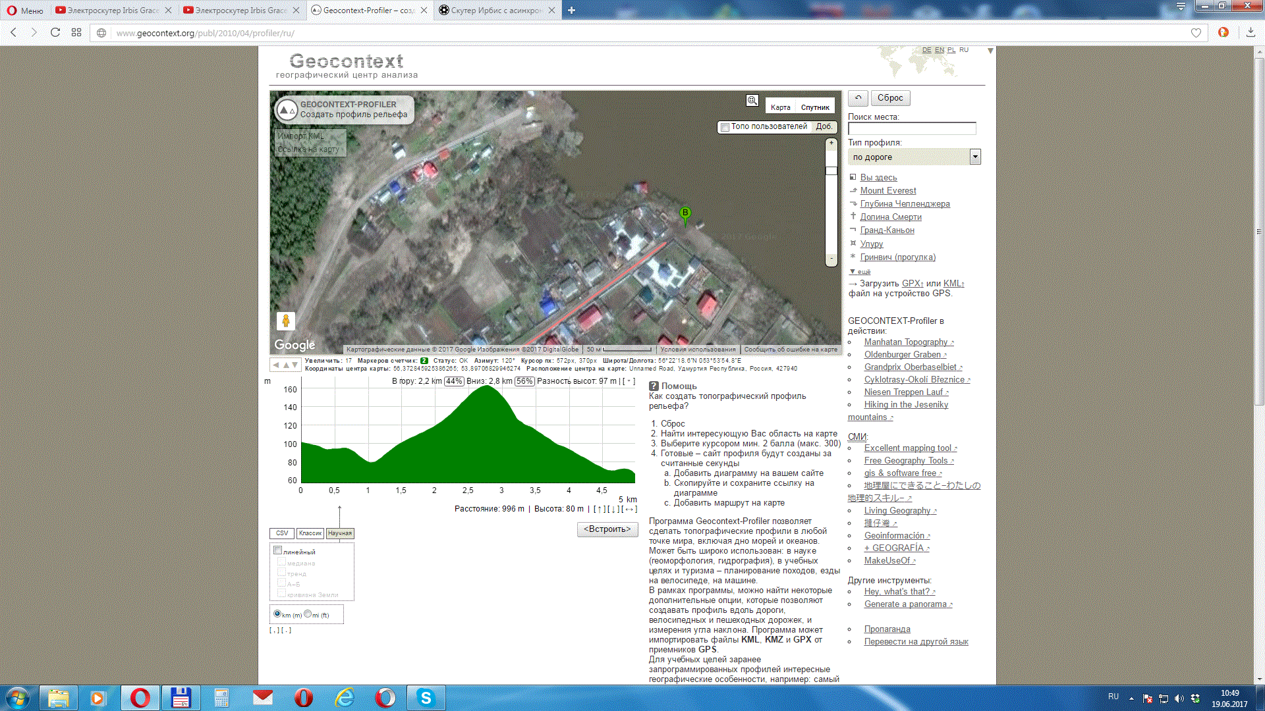Open the Opera Меню button
The image size is (1265, 711).
tap(24, 11)
